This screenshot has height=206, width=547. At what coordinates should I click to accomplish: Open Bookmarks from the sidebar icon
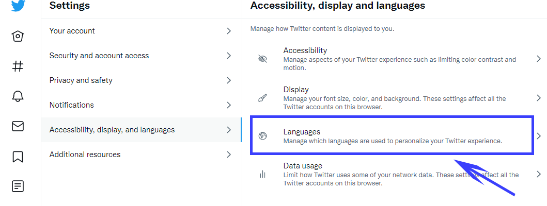pos(18,157)
